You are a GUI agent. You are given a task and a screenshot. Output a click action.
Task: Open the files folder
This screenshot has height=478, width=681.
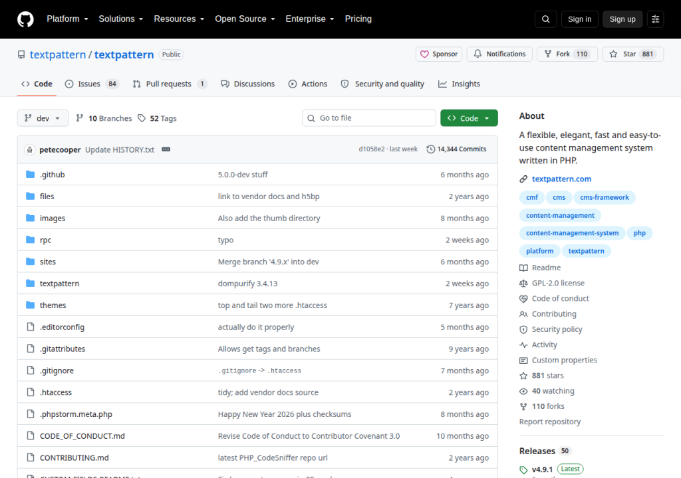click(x=47, y=197)
